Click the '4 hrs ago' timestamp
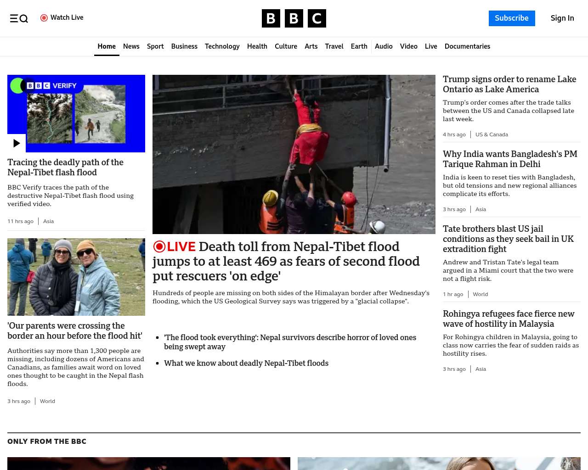Image resolution: width=588 pixels, height=470 pixels. pyautogui.click(x=454, y=134)
